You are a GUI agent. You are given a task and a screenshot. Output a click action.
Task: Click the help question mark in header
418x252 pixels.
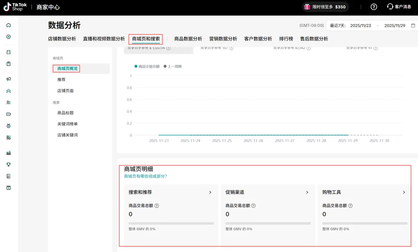[x=373, y=7]
